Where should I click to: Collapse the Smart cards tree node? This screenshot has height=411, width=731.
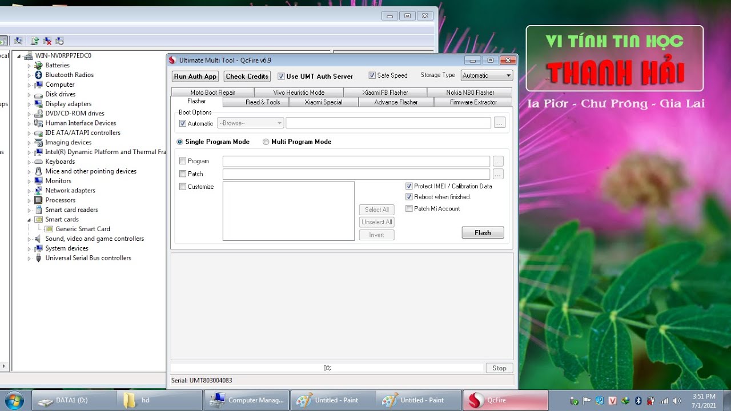(29, 220)
